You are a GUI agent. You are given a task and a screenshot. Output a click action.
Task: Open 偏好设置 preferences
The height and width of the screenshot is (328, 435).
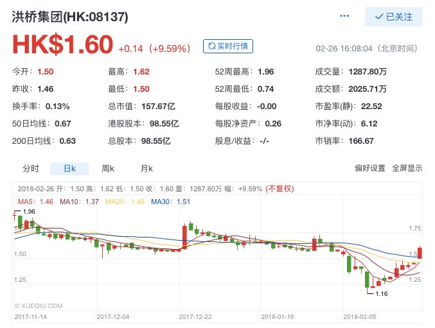pyautogui.click(x=370, y=168)
